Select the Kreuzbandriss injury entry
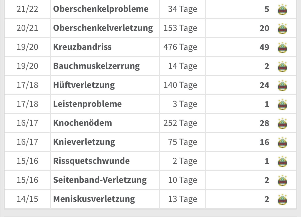Screen dimensions: 301x217 82,47
